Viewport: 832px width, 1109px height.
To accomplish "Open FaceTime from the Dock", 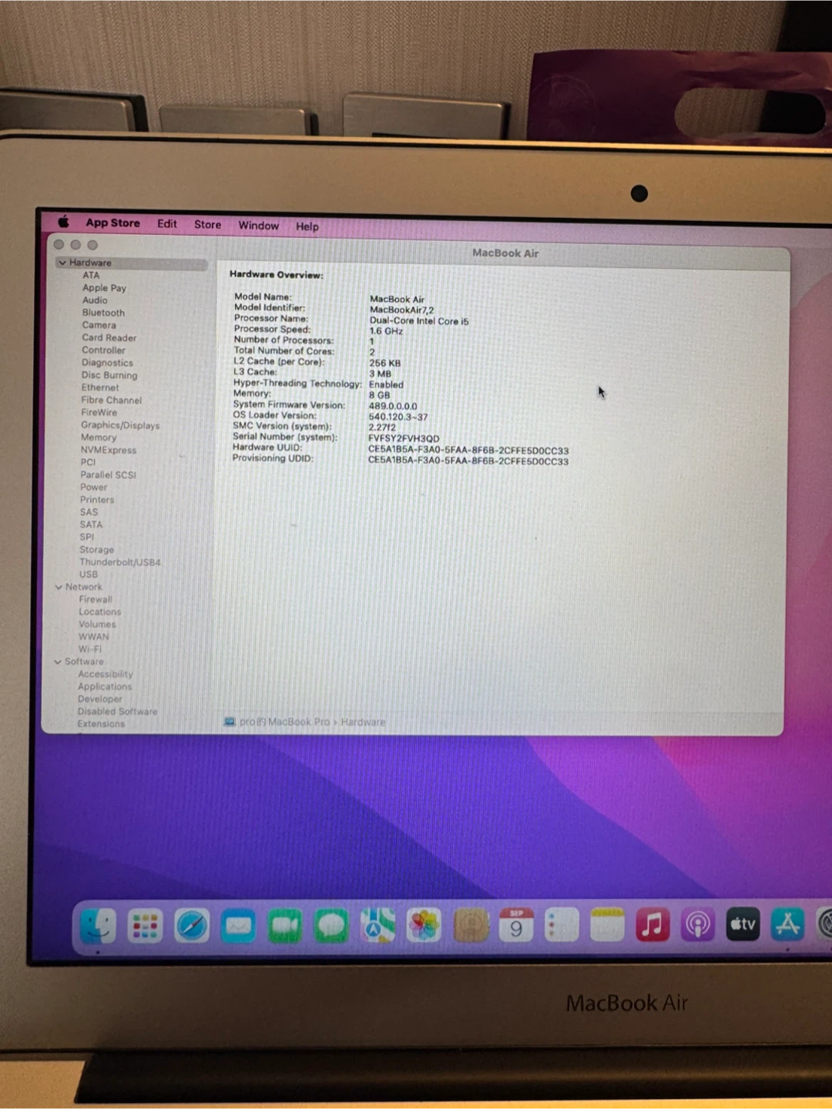I will pos(284,926).
